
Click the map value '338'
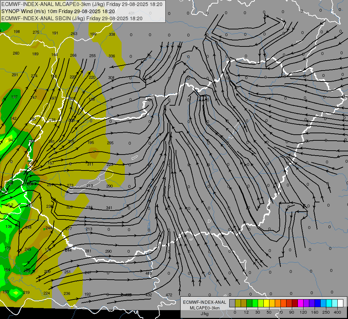(112, 34)
